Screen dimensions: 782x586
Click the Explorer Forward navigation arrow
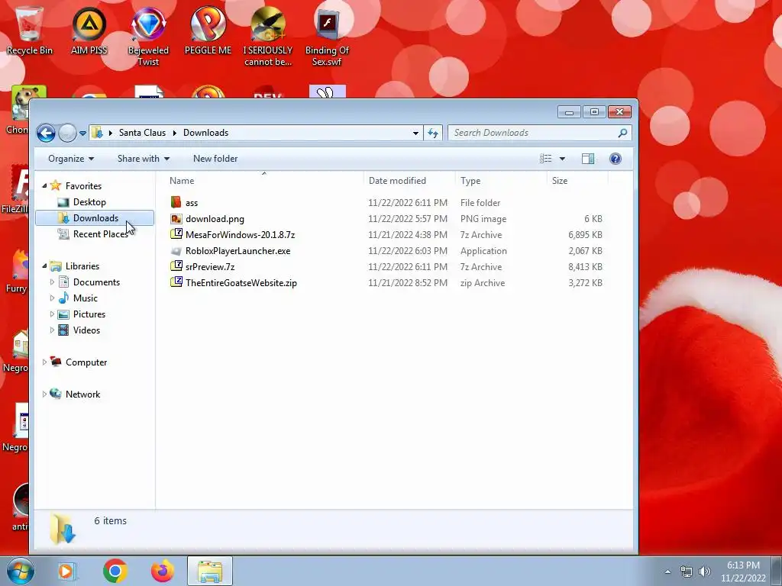click(x=67, y=133)
